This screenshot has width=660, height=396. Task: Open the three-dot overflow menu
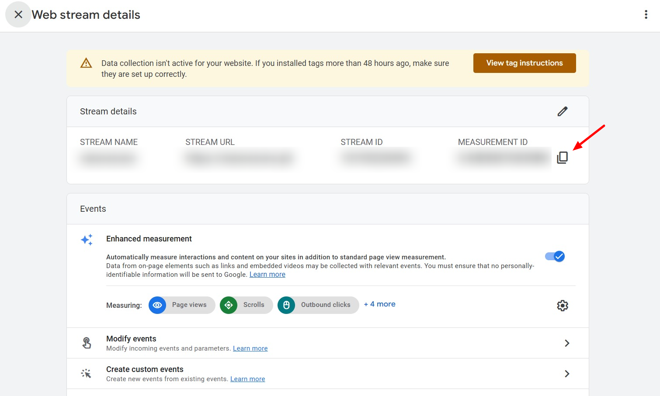(646, 14)
